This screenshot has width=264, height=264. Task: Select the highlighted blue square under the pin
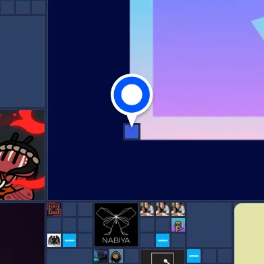pyautogui.click(x=132, y=132)
